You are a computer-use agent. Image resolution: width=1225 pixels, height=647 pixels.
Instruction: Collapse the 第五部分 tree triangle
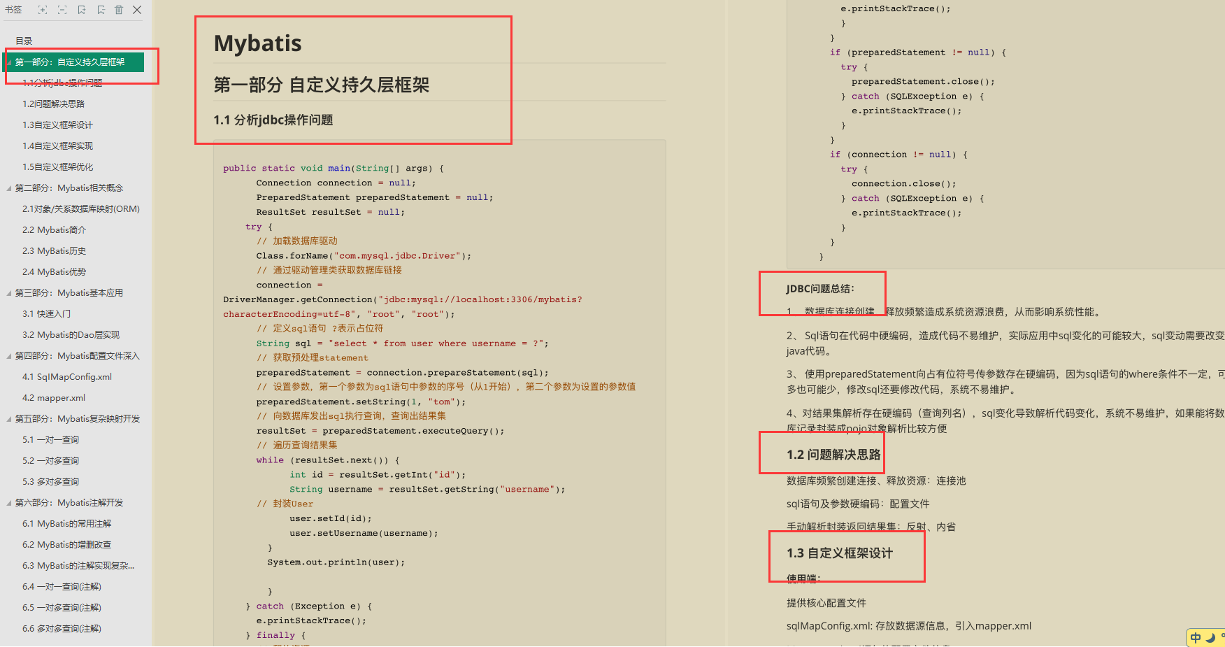[x=9, y=419]
